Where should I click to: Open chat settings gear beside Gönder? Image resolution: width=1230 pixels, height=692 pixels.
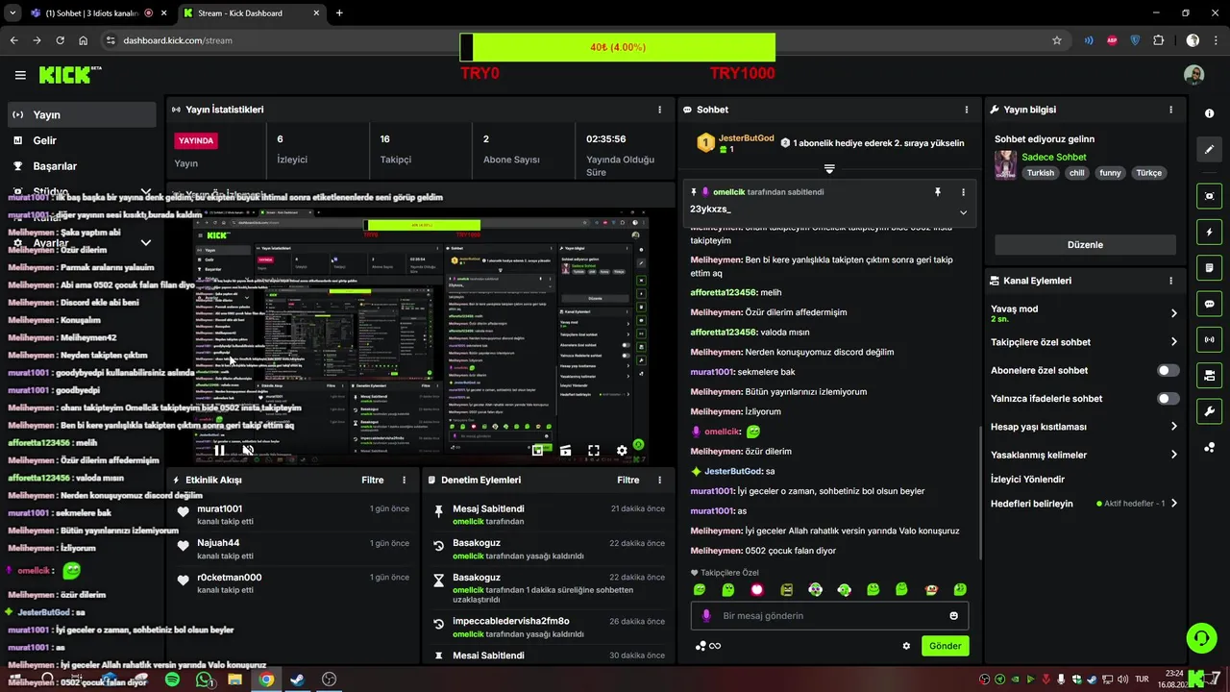[906, 646]
